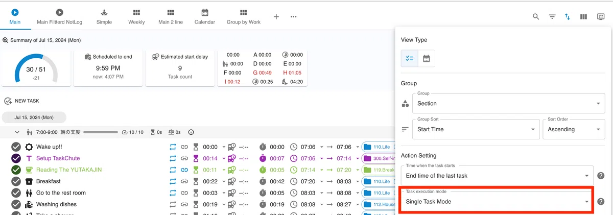The image size is (613, 215).
Task: Click the gear icon beside Wake up!!
Action: coord(29,147)
